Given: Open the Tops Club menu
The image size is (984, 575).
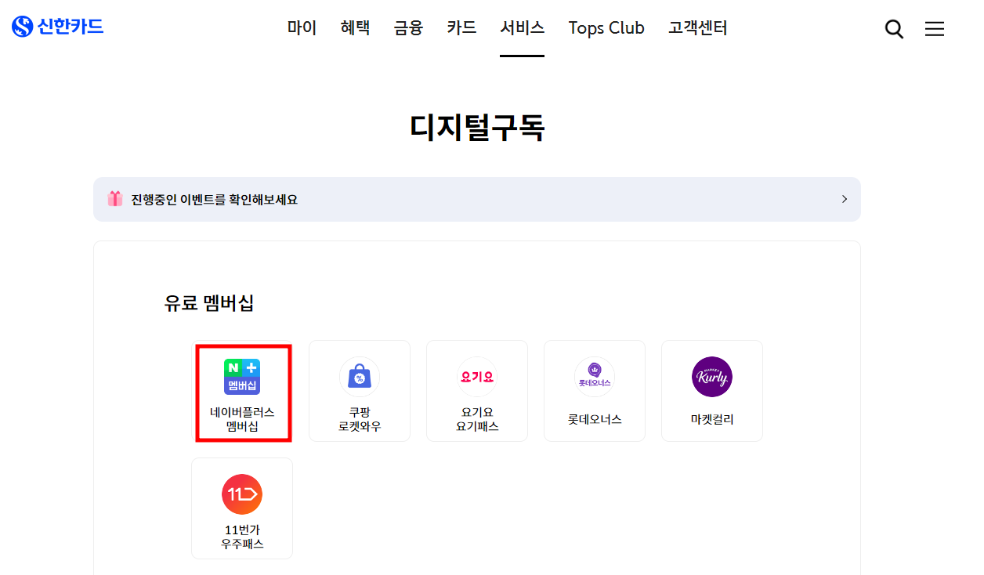Looking at the screenshot, I should tap(606, 28).
